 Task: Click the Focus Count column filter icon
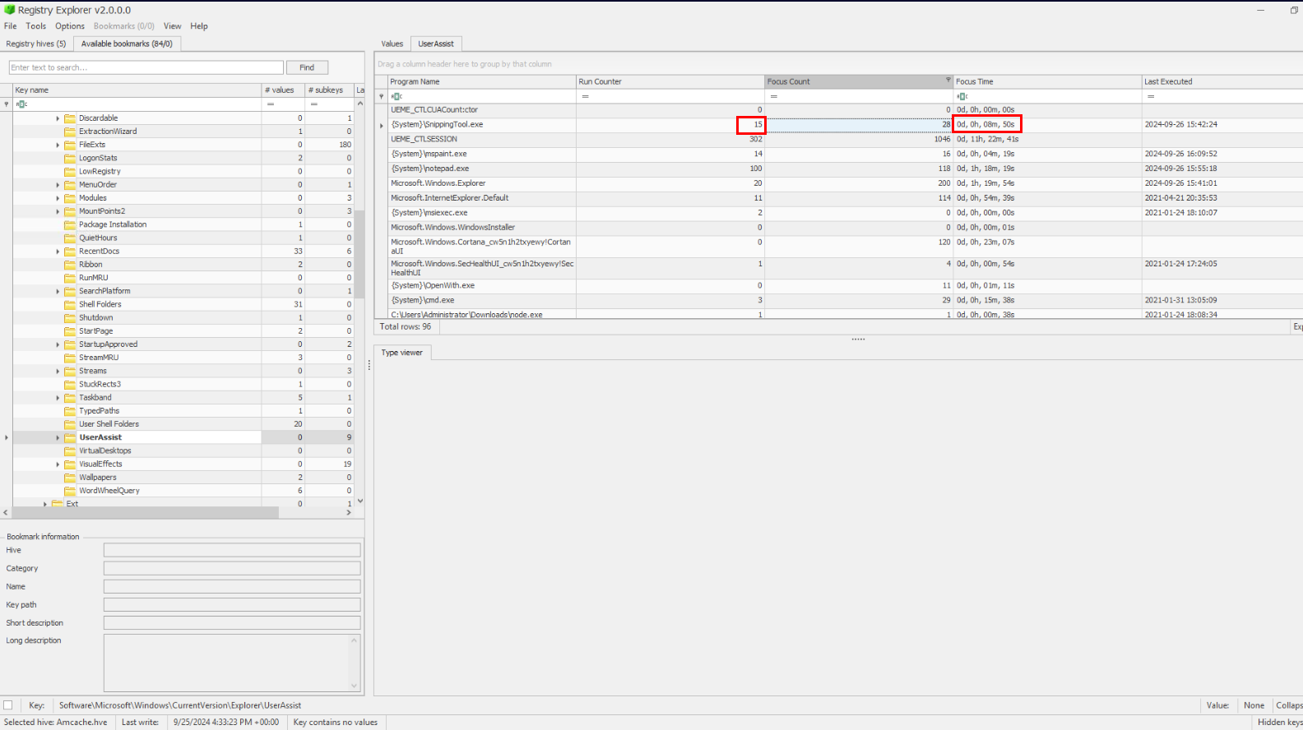pos(948,81)
